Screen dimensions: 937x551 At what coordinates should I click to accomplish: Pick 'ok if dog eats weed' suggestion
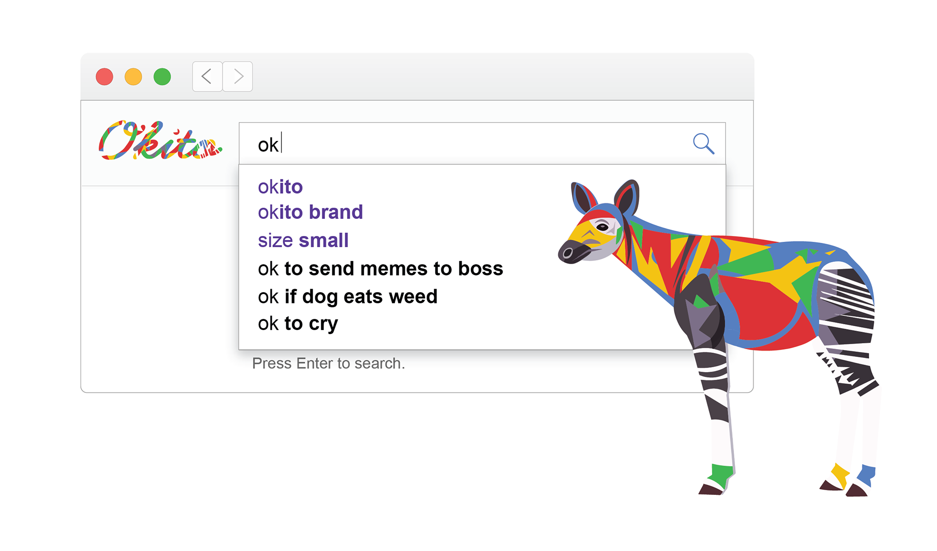pos(347,296)
